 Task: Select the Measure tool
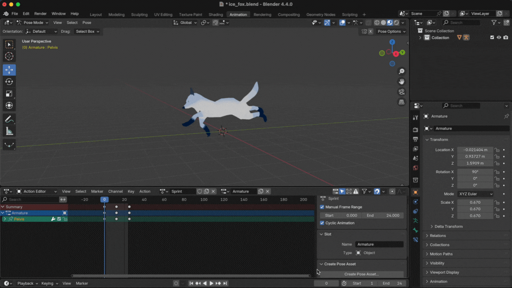click(x=9, y=132)
